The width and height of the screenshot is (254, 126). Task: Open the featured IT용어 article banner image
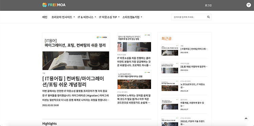tap(76, 51)
